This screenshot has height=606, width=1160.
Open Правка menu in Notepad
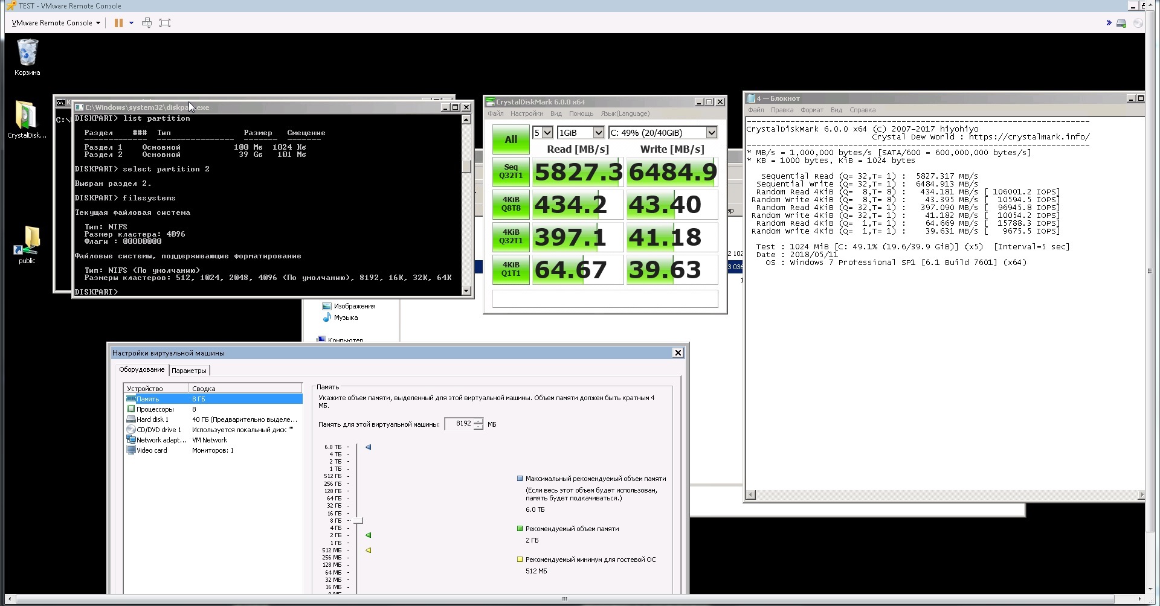(x=782, y=110)
